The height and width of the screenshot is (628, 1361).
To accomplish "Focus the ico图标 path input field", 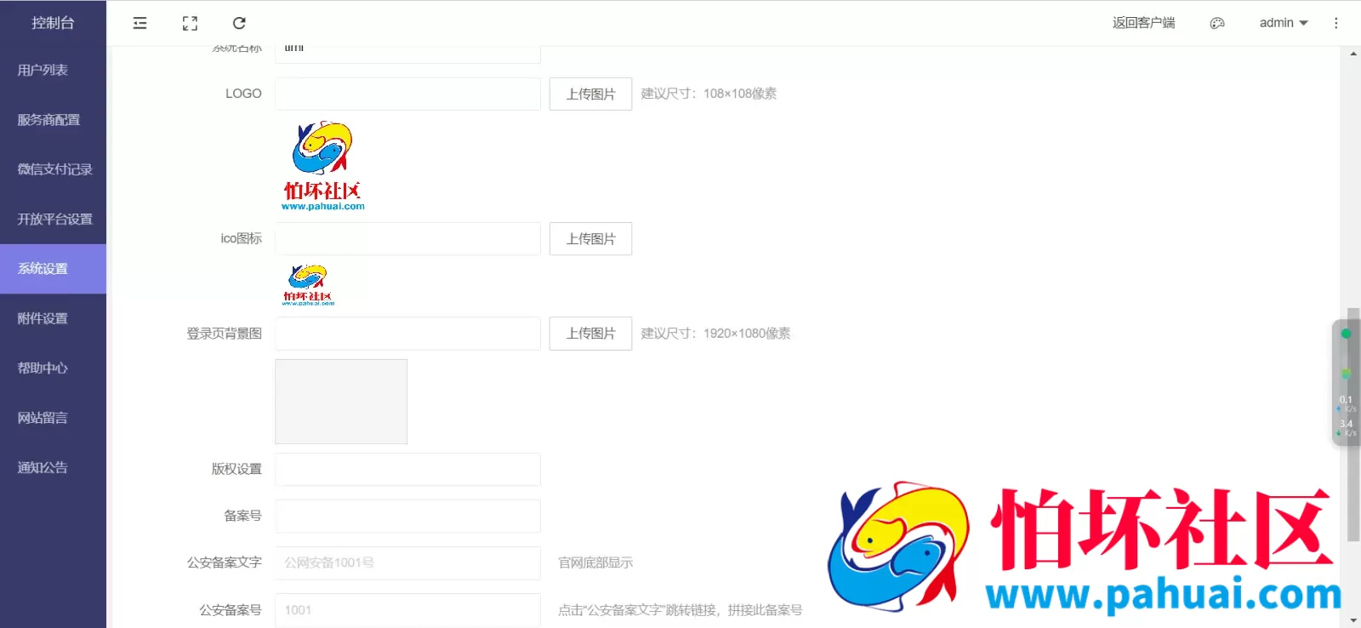I will coord(407,238).
